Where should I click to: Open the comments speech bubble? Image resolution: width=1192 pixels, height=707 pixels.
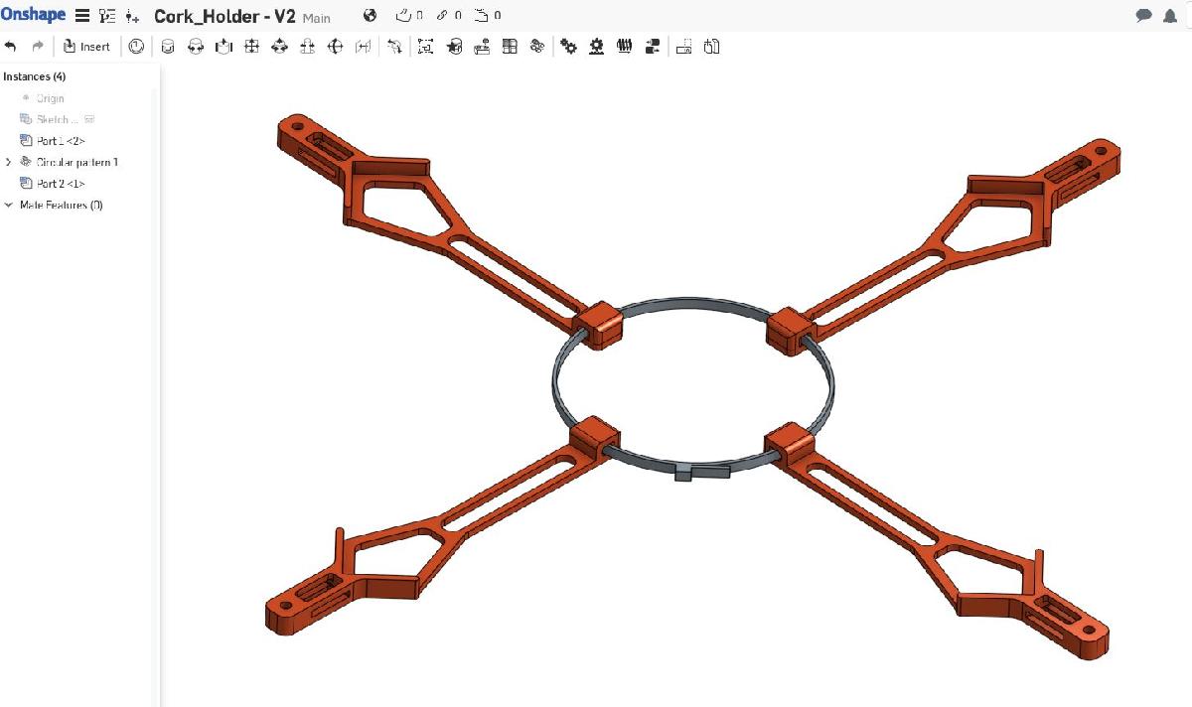1143,16
